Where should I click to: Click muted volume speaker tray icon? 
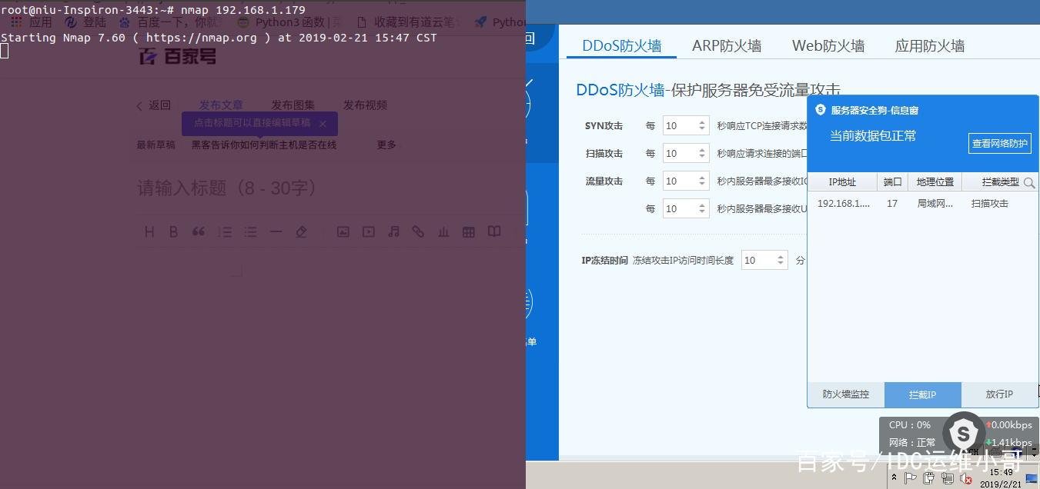(x=966, y=478)
